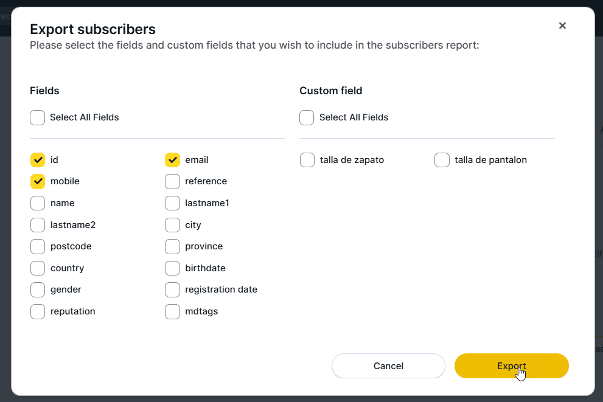Screen dimensions: 603x402
Task: Check the birthdate field
Action: tap(173, 268)
